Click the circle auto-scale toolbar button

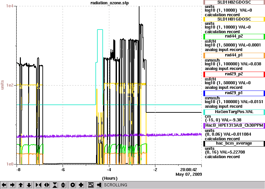click(x=73, y=185)
